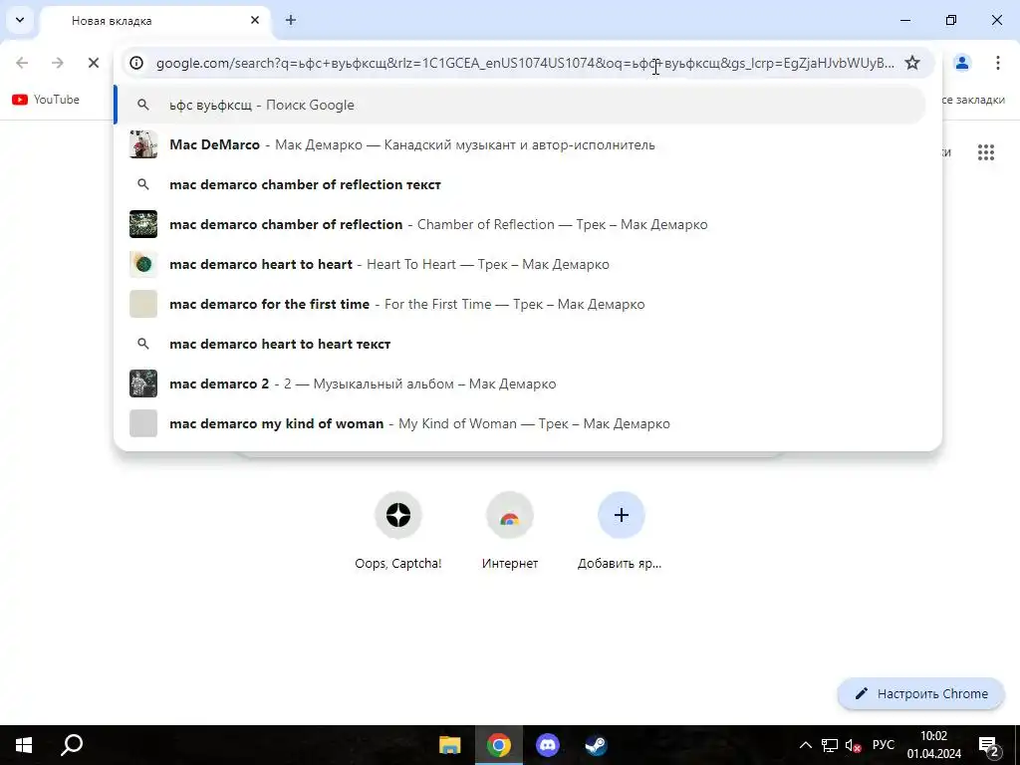Click the Heart To Heart cover thumbnail

click(x=143, y=264)
